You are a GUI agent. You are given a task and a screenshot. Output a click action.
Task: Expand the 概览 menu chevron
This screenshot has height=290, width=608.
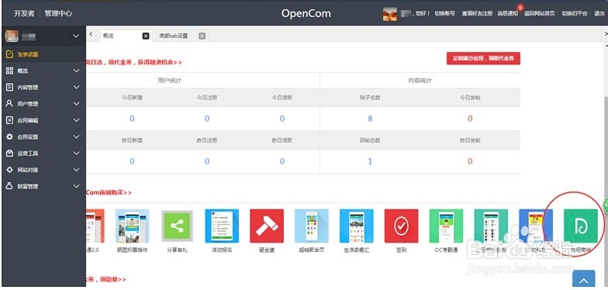tap(76, 71)
